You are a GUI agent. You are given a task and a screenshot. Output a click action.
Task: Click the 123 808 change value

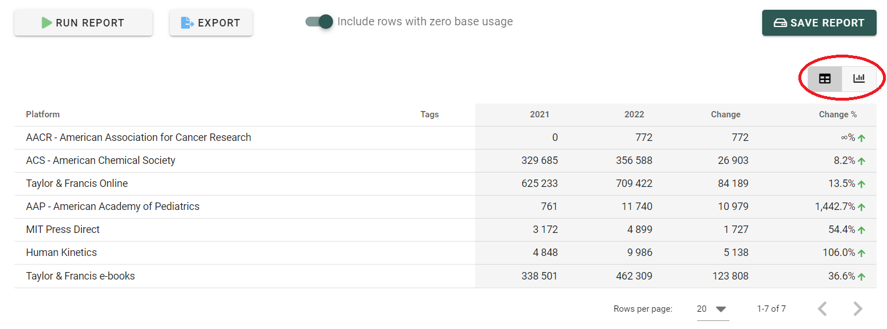(731, 276)
